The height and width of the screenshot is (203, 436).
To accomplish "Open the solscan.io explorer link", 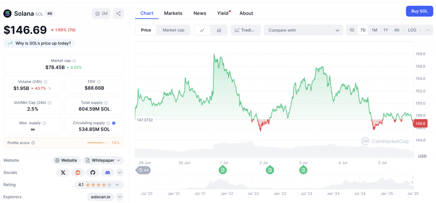I will [100, 197].
